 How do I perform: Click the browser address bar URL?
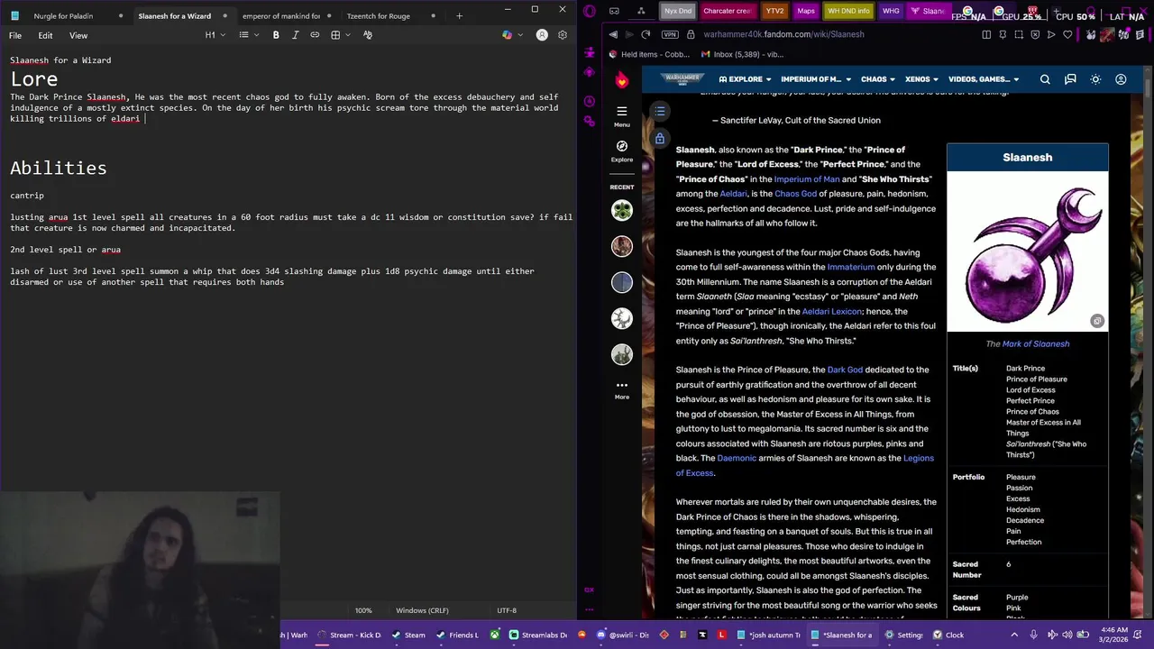pos(783,34)
